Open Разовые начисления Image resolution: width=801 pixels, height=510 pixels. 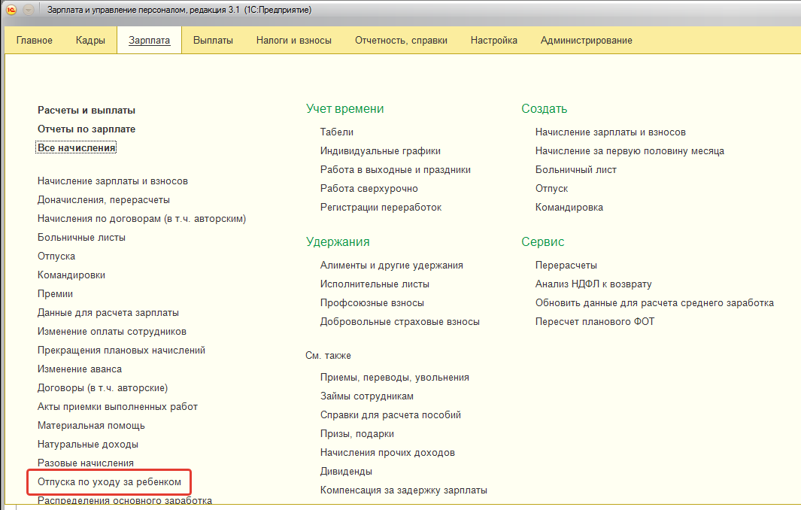pos(85,463)
